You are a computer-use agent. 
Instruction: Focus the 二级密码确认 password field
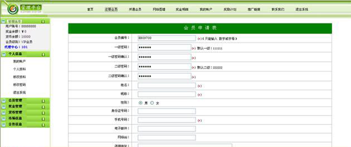pyautogui.click(x=164, y=76)
